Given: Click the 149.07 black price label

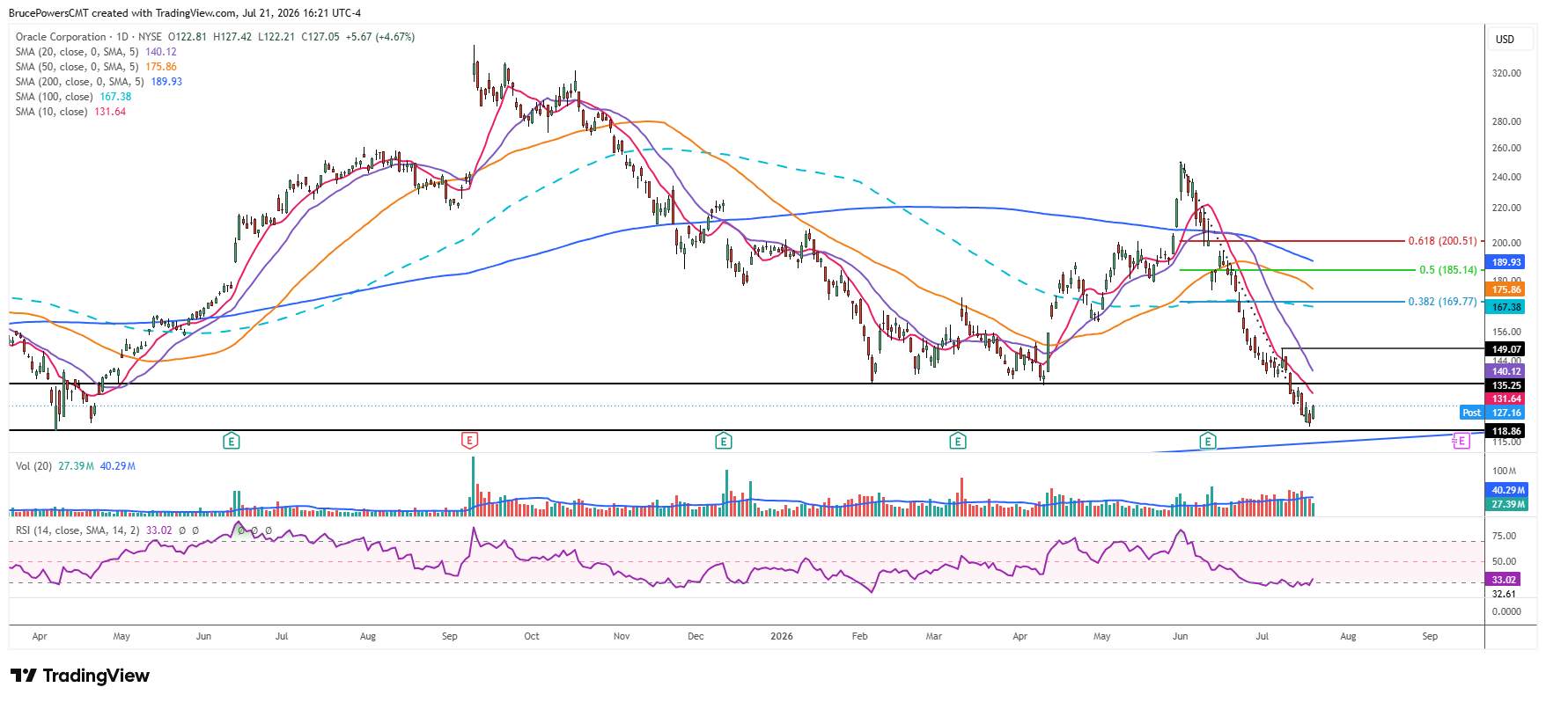Looking at the screenshot, I should tap(1506, 349).
